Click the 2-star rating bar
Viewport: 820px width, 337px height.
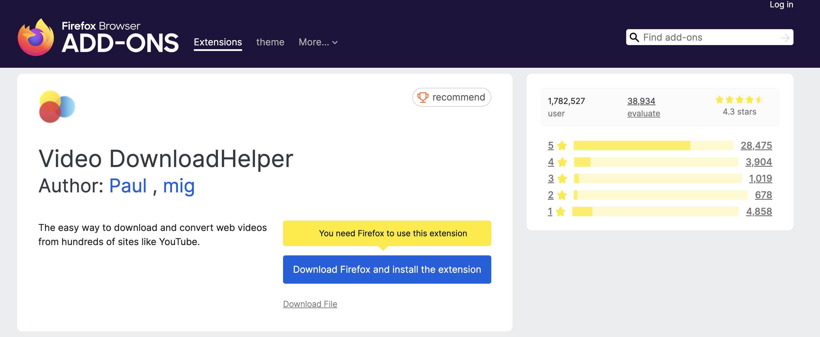pyautogui.click(x=661, y=195)
